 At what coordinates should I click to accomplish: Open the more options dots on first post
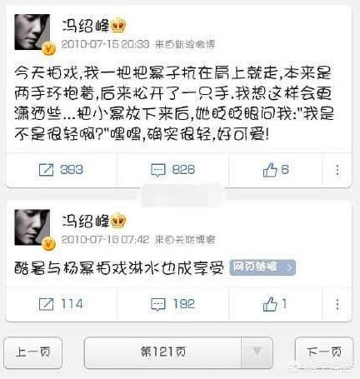click(337, 170)
